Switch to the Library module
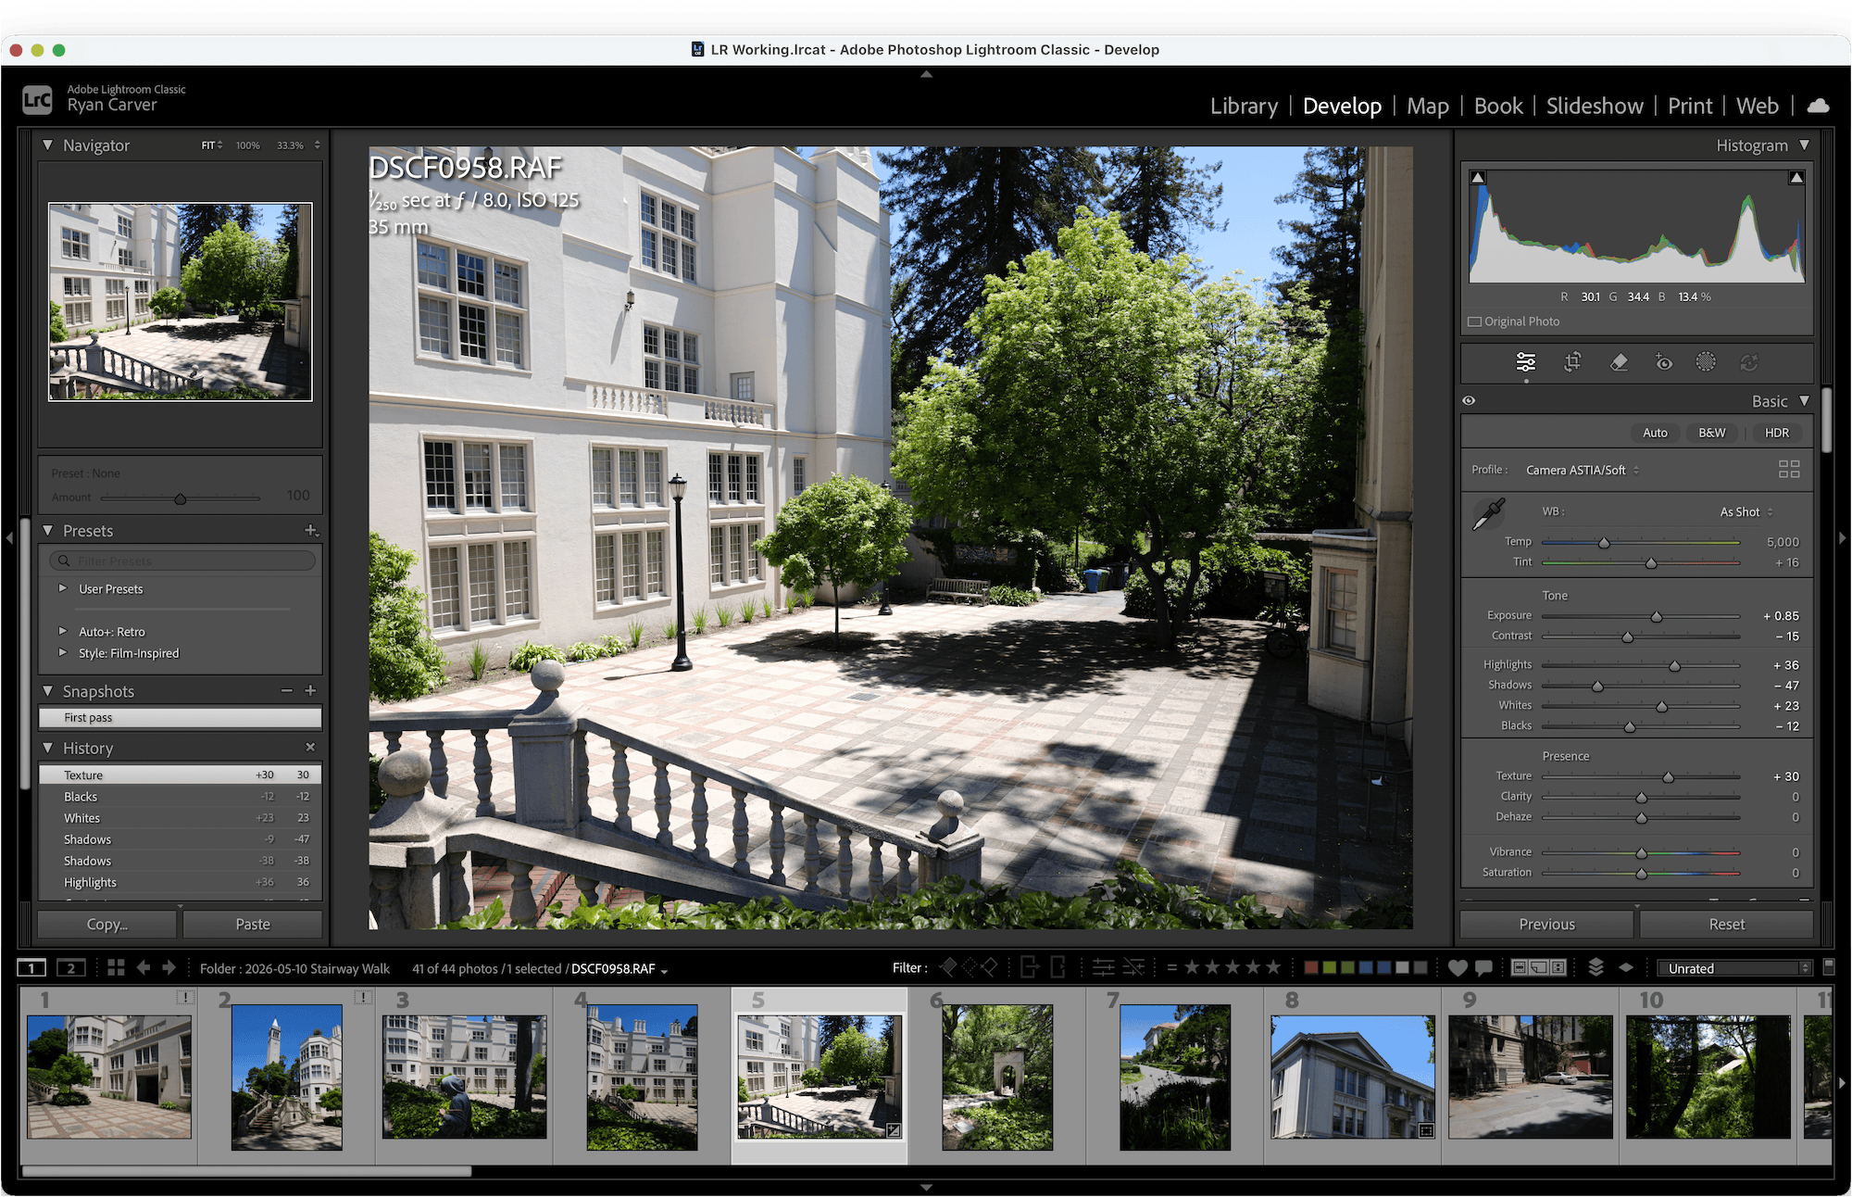 point(1244,106)
